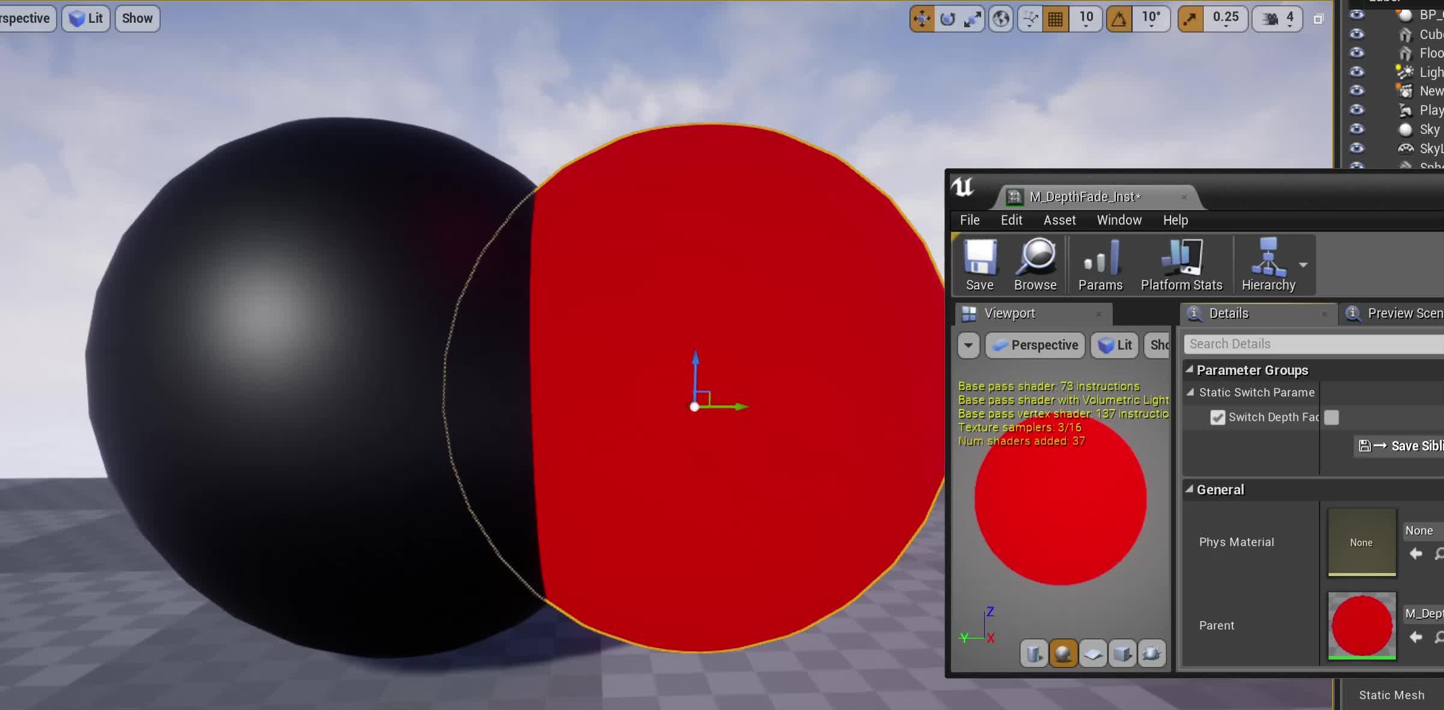The width and height of the screenshot is (1444, 710).
Task: Click main viewport Show button
Action: click(x=137, y=18)
